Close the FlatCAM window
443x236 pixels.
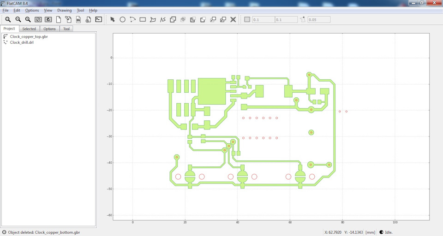tap(435, 3)
